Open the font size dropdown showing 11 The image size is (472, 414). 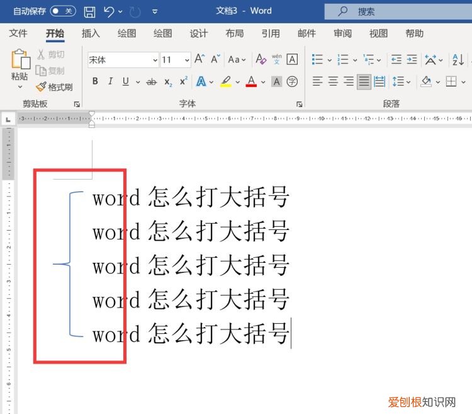click(x=187, y=60)
